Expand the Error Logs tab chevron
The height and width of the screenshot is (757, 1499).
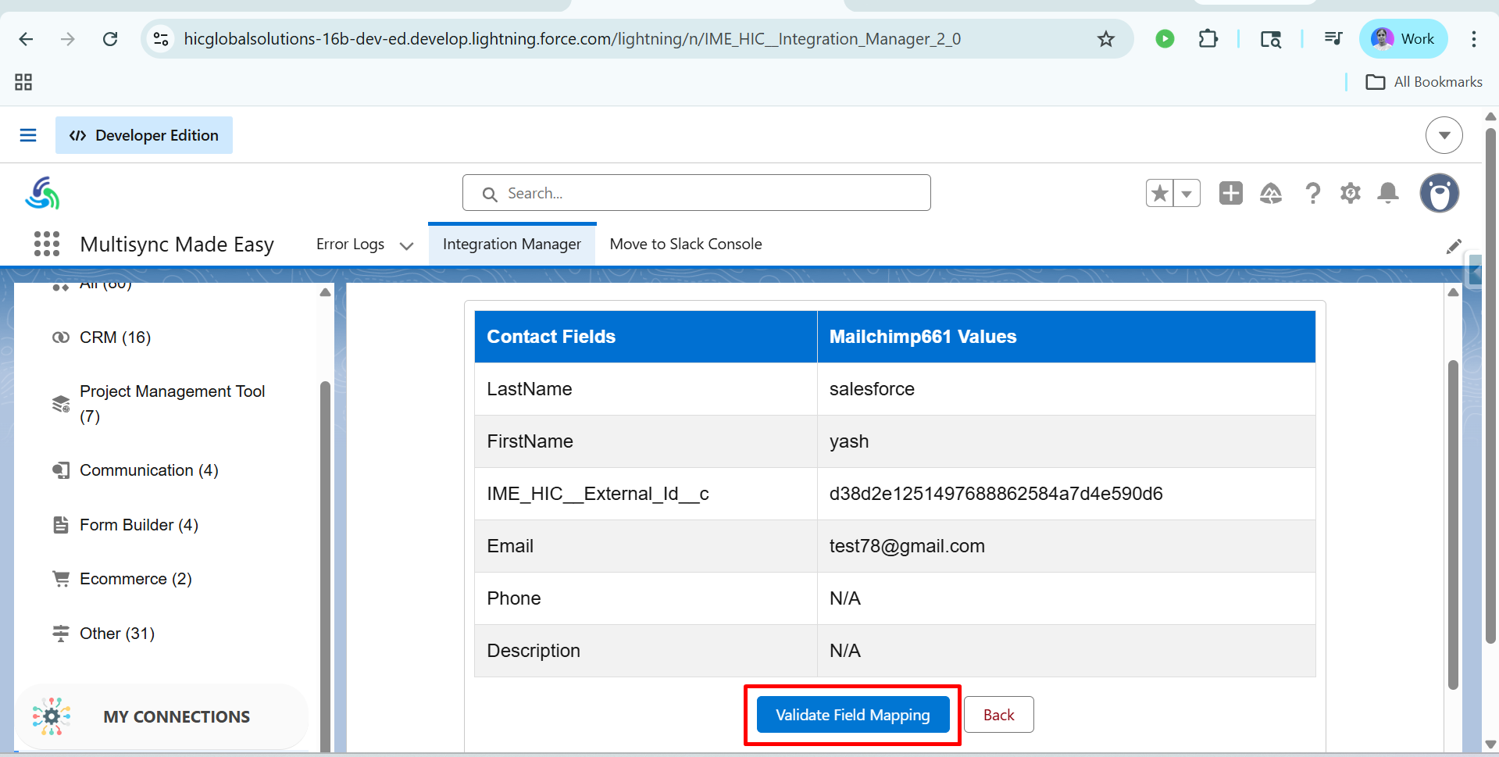pos(406,245)
